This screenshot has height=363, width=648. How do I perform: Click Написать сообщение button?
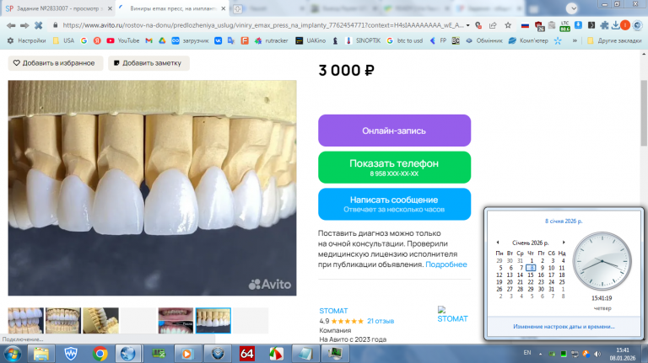point(394,204)
